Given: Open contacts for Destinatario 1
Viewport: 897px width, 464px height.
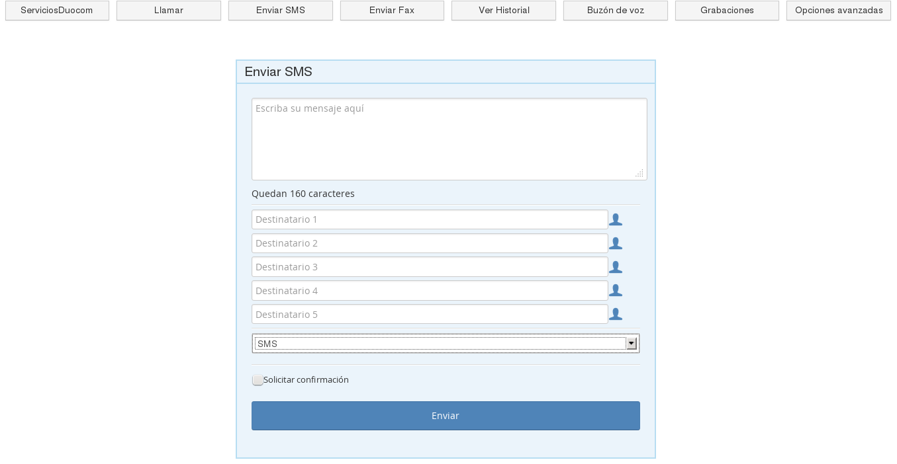Looking at the screenshot, I should (616, 219).
